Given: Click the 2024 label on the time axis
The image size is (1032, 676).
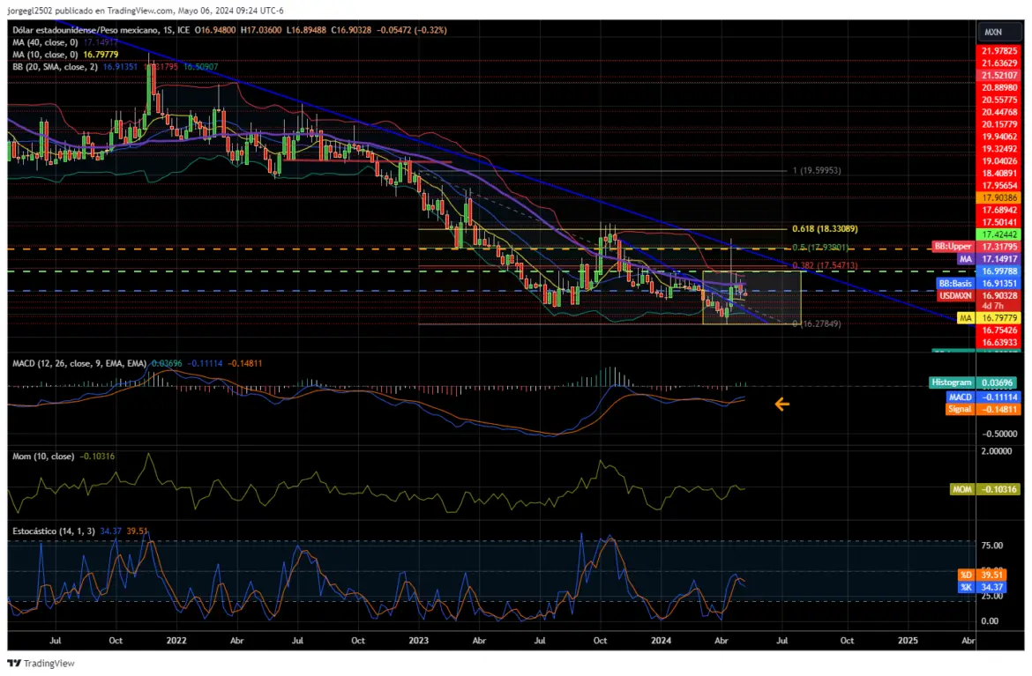Looking at the screenshot, I should click(661, 640).
